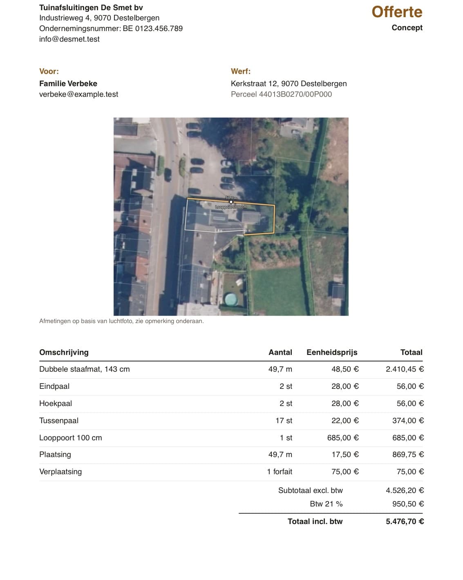Select the Voor: label

[x=49, y=71]
